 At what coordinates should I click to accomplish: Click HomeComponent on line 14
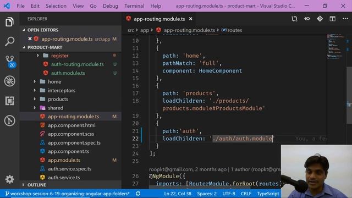(x=220, y=71)
